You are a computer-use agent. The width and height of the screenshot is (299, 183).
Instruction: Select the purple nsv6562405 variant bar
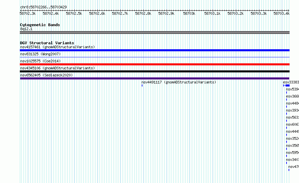point(155,78)
